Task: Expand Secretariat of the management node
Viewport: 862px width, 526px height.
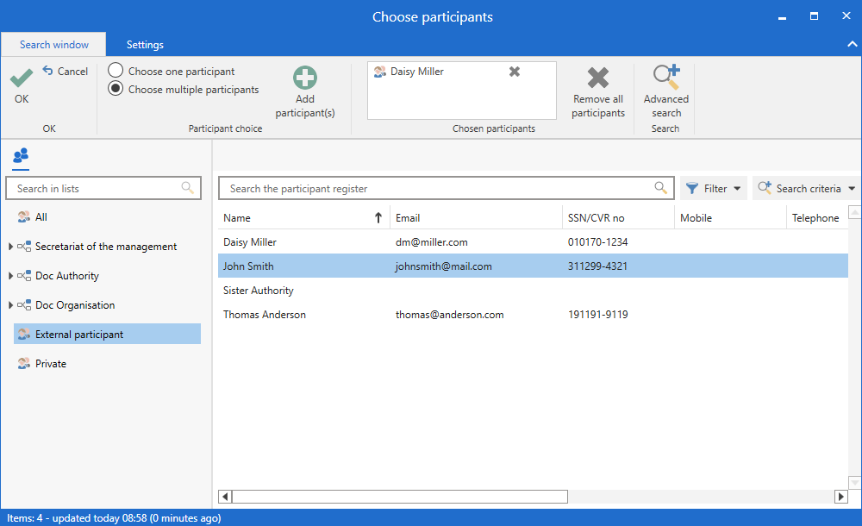Action: (10, 247)
